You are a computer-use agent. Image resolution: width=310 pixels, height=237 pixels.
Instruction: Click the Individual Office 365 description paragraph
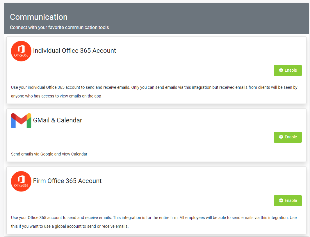154,92
